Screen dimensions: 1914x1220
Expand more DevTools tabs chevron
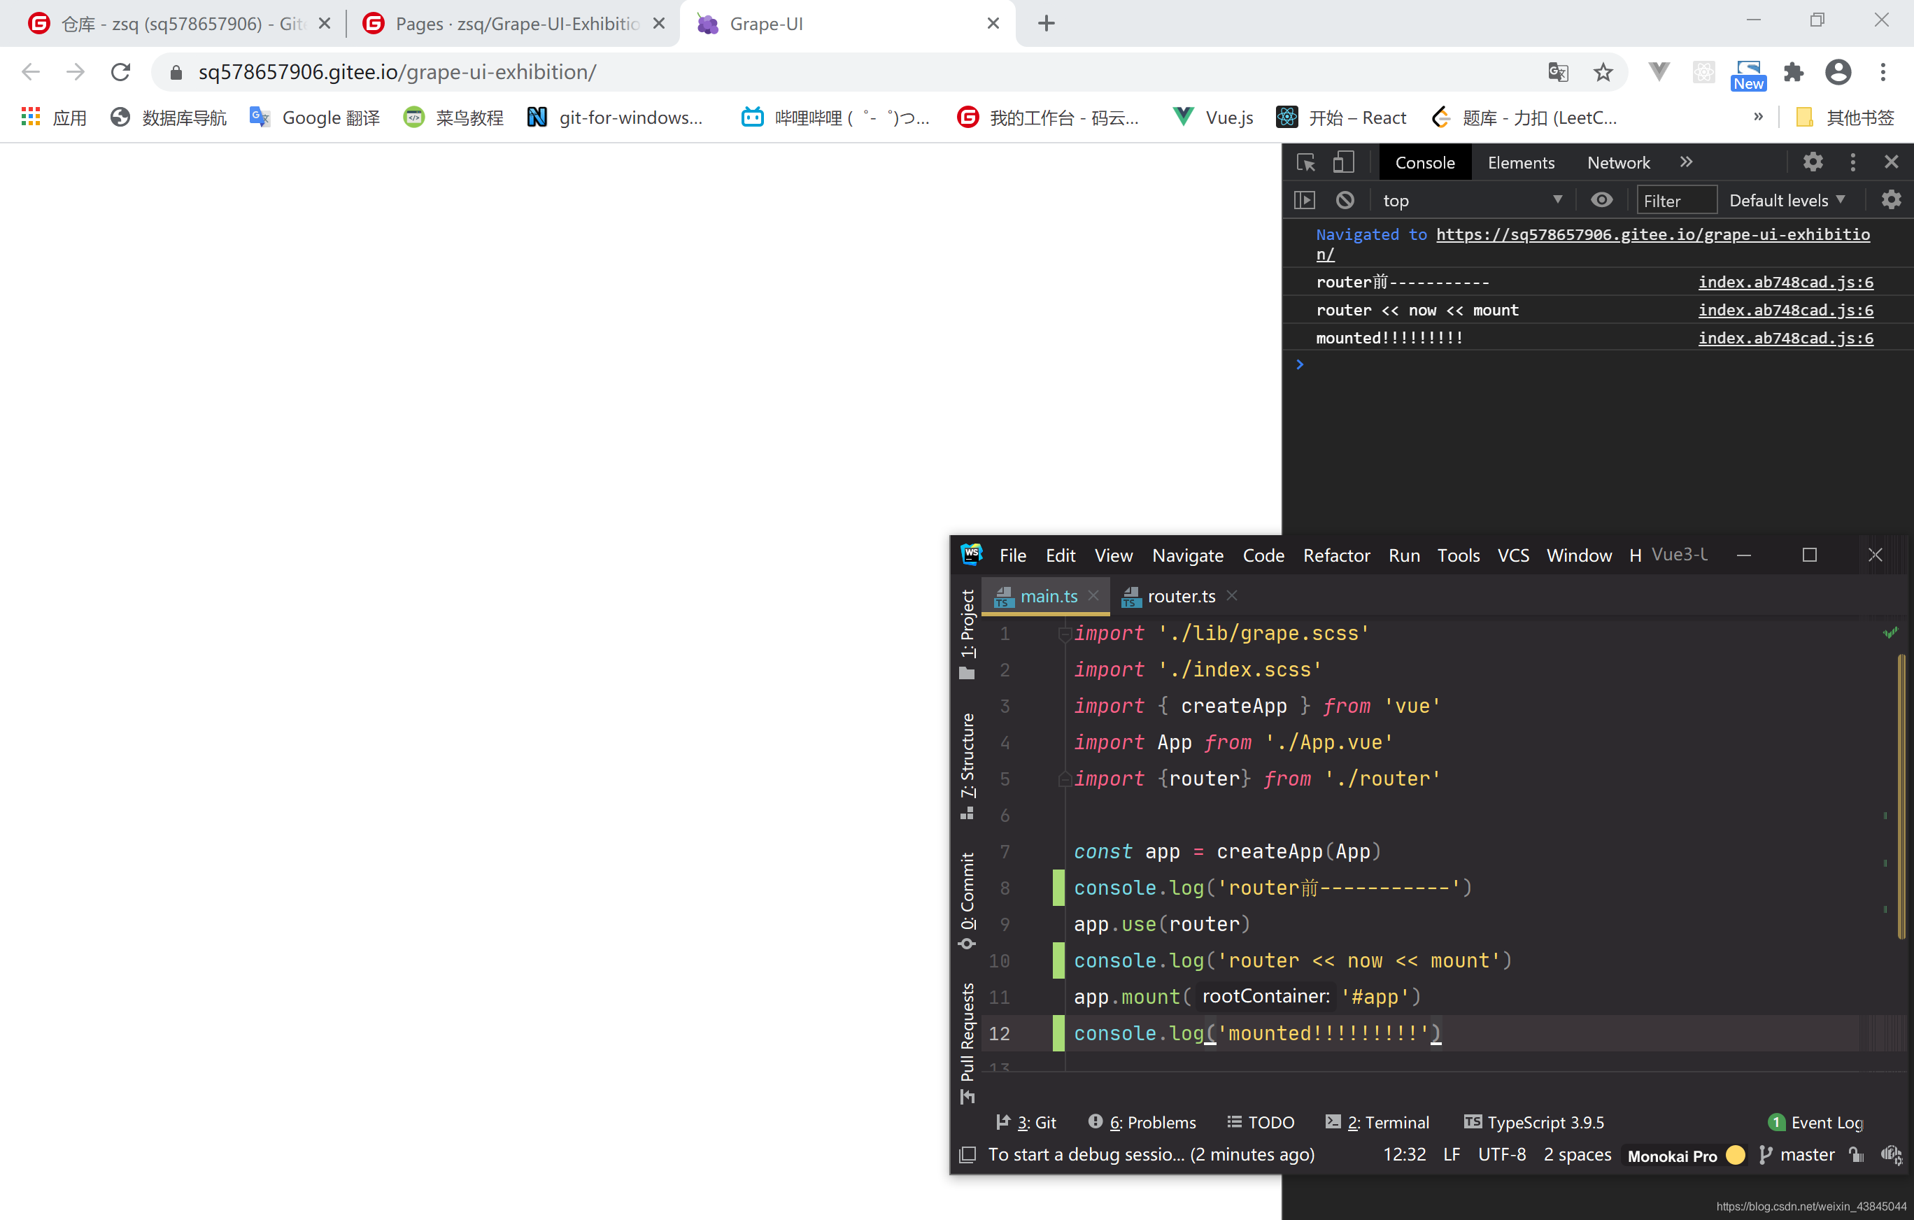point(1686,162)
